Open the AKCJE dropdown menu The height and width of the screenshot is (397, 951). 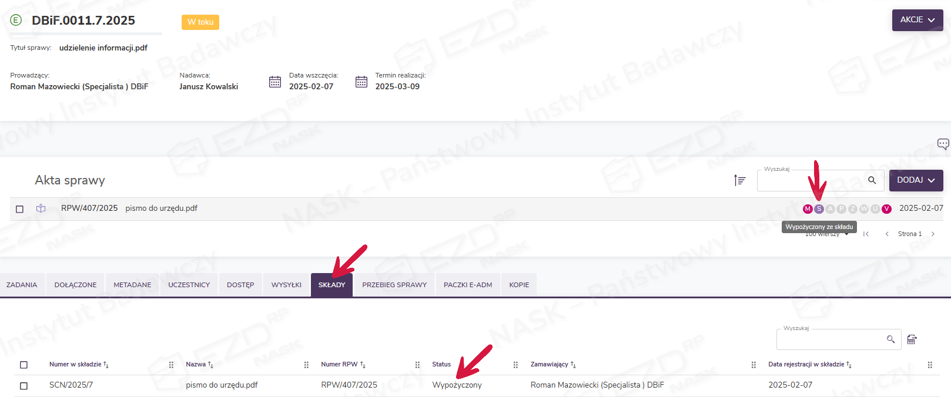tap(917, 20)
